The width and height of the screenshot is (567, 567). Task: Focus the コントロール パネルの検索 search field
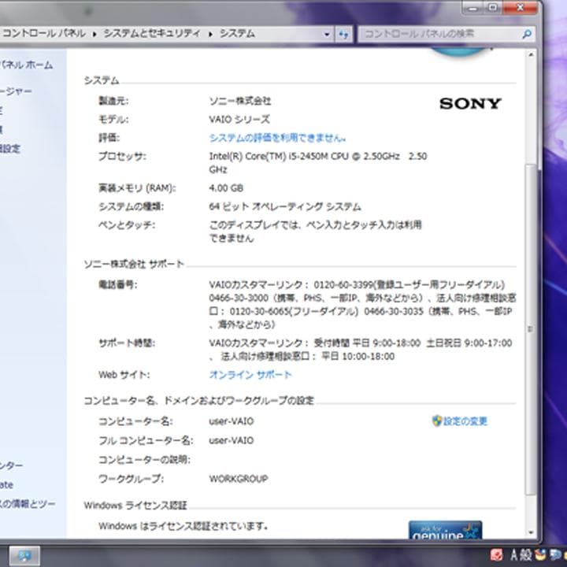click(447, 34)
